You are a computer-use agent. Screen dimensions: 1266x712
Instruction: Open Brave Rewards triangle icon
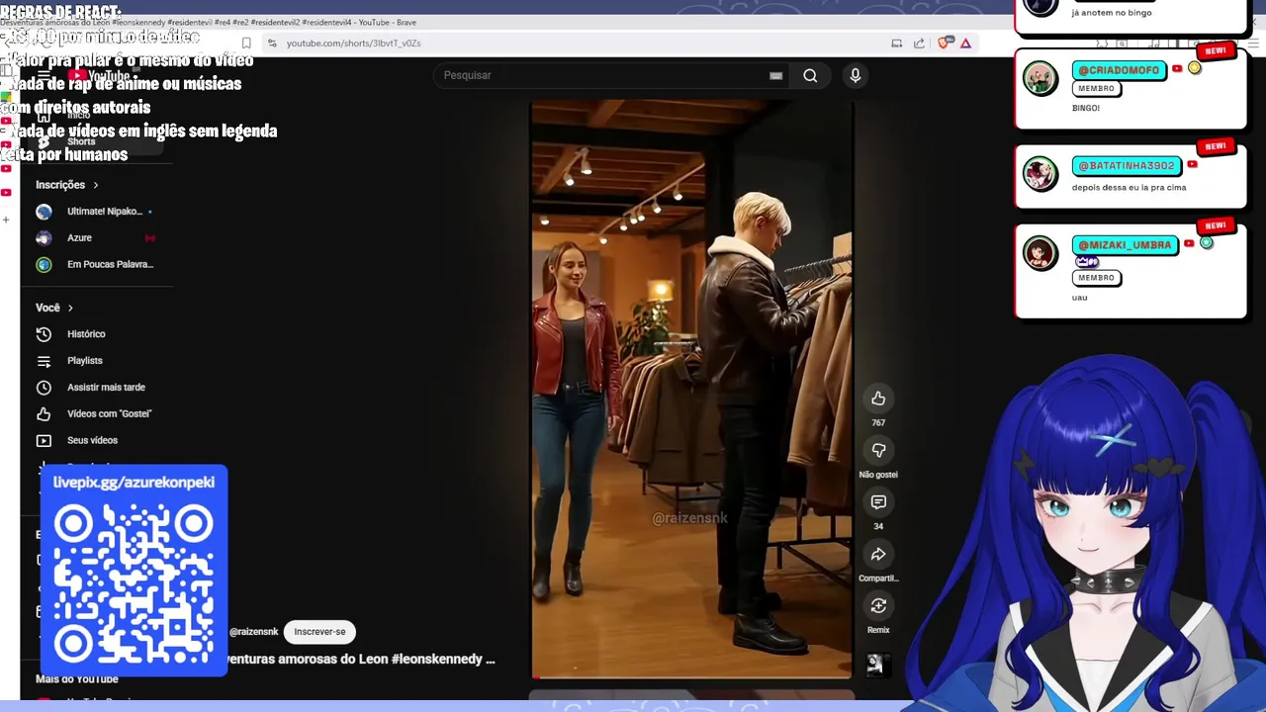[965, 44]
